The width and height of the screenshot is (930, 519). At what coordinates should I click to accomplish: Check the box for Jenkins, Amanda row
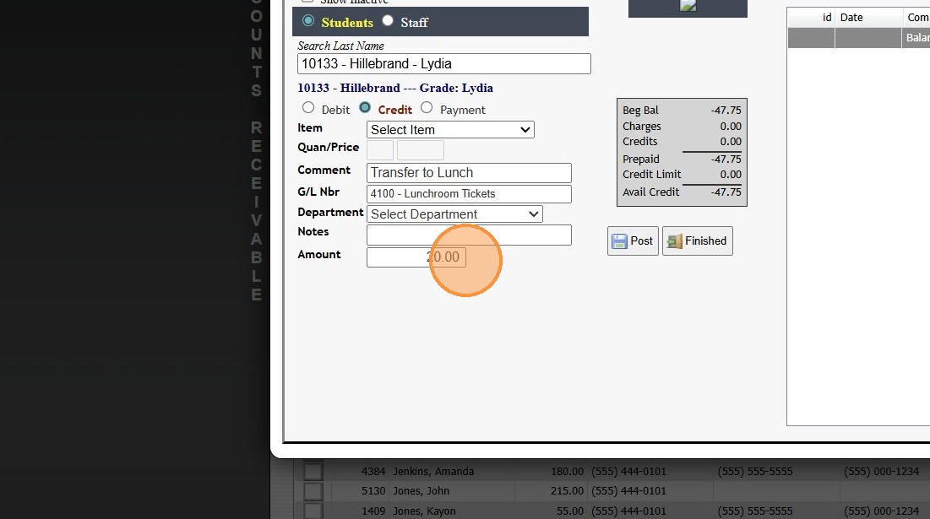point(313,472)
